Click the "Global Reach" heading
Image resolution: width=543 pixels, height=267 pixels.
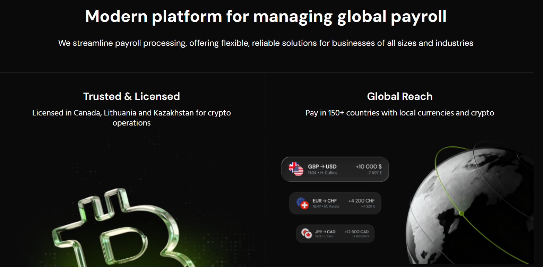click(399, 96)
